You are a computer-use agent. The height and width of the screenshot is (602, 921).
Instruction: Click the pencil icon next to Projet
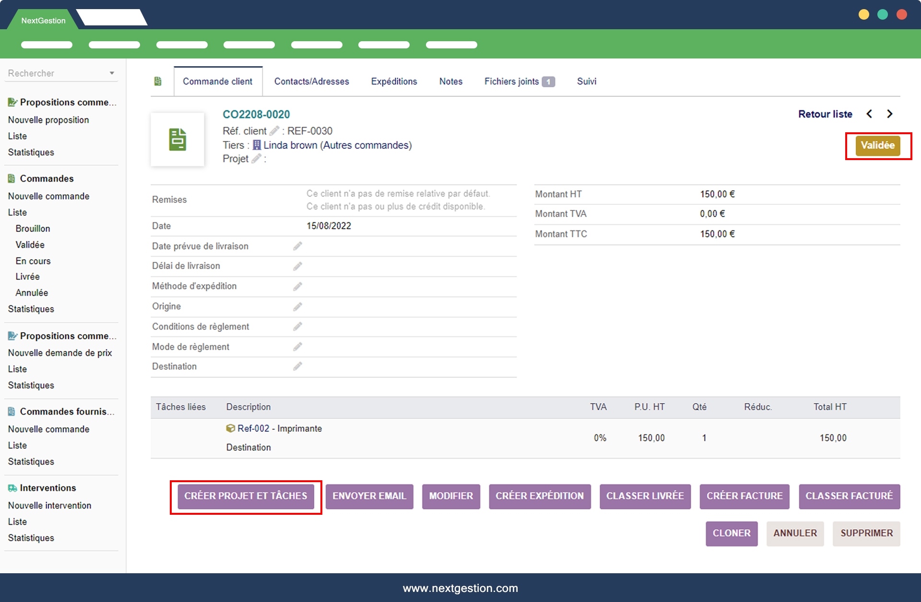[x=257, y=159]
